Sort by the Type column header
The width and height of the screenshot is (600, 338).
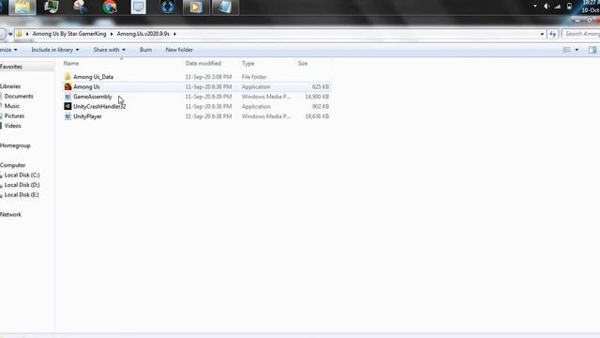247,63
